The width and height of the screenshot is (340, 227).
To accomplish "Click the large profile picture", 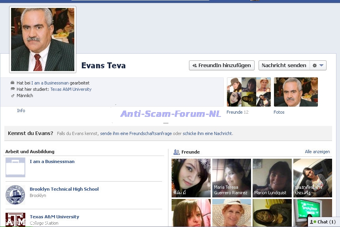I will pos(43,39).
